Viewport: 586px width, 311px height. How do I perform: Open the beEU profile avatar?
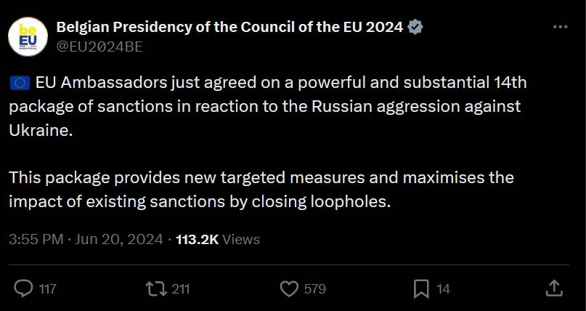28,36
